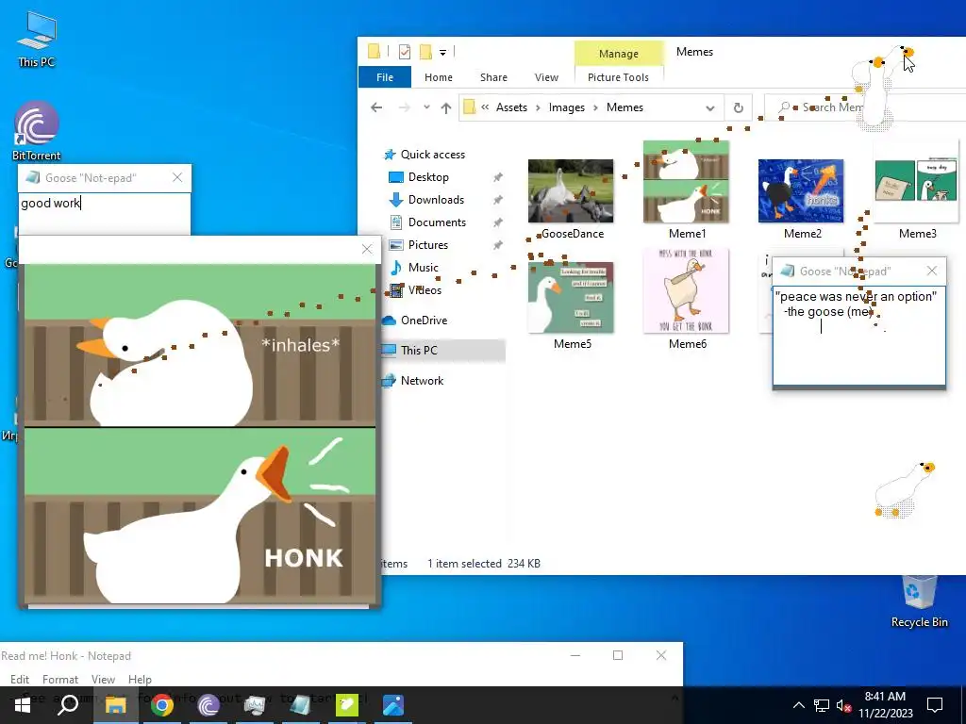Open green goose app taskbar icon
The height and width of the screenshot is (724, 966).
coord(347,705)
